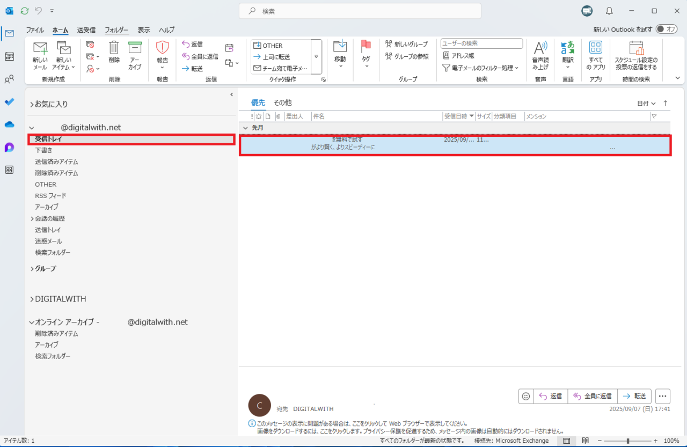Viewport: 687px width, 447px height.
Task: Click the 全員に返信 button in reading pane
Action: [x=592, y=396]
